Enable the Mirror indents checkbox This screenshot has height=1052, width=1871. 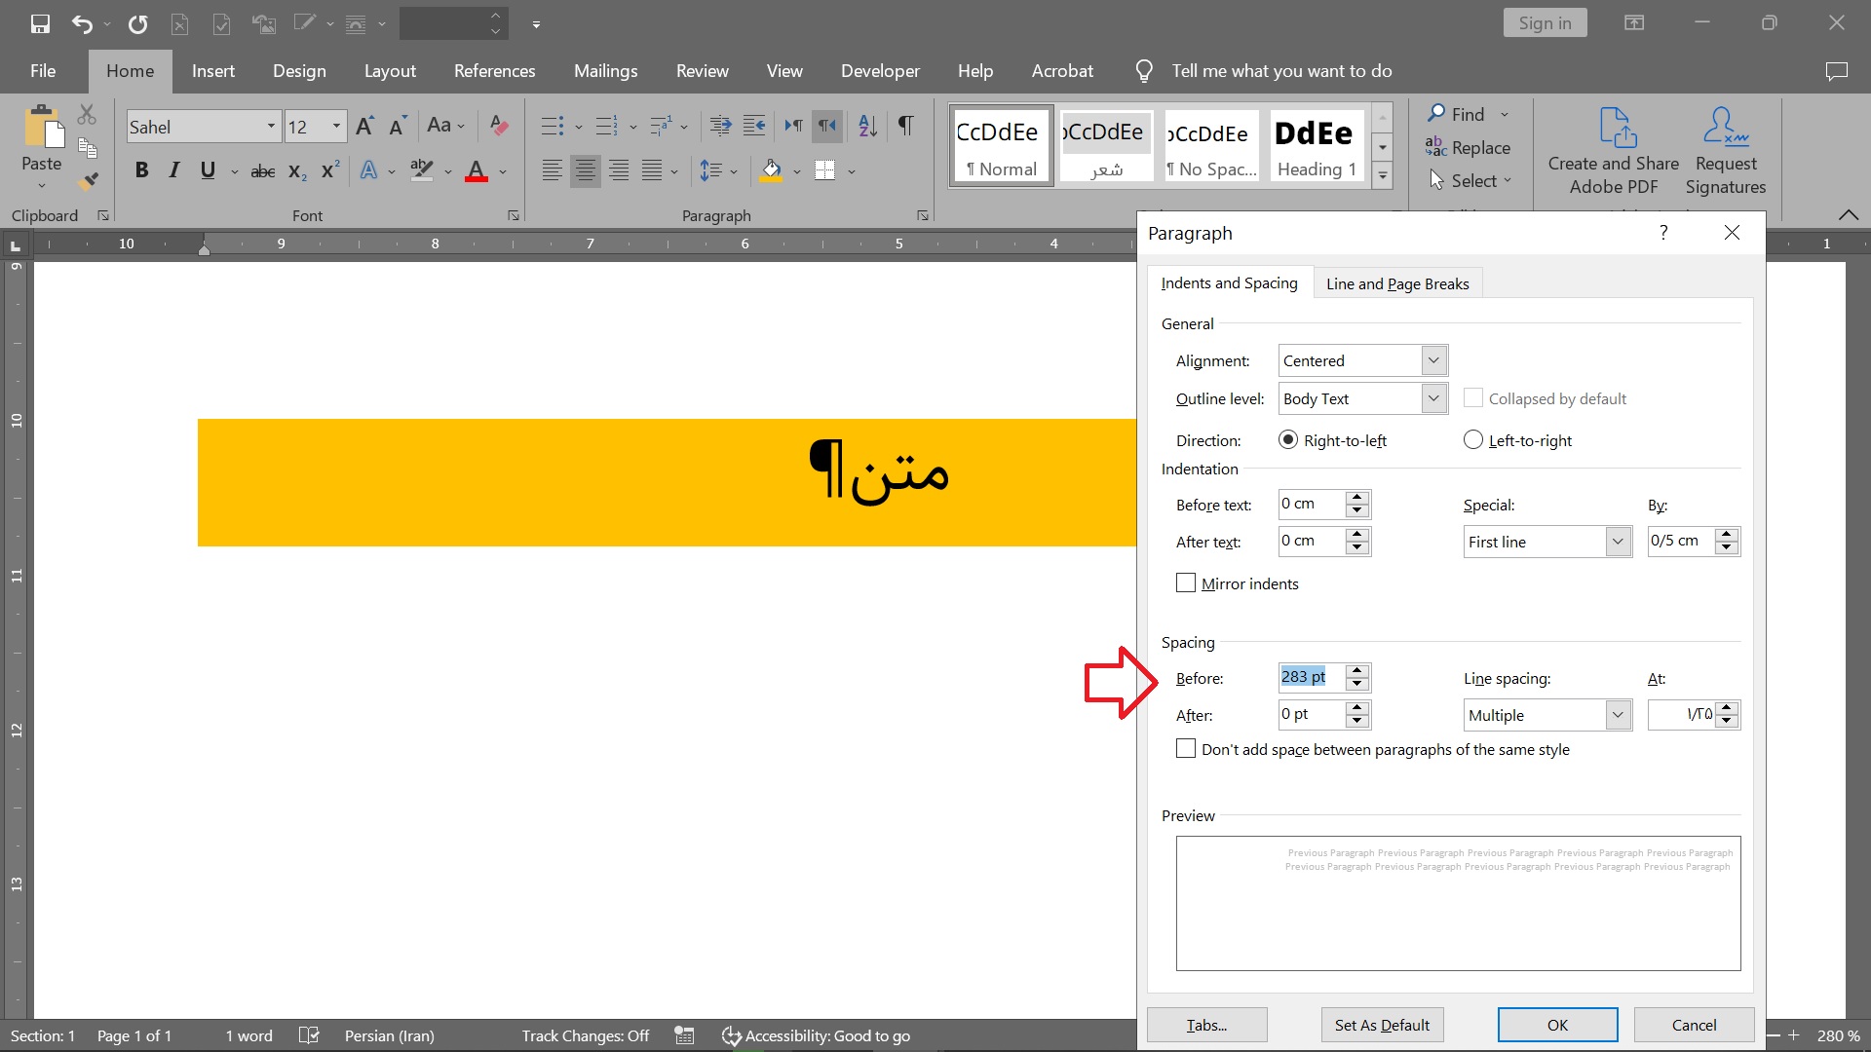click(1186, 583)
